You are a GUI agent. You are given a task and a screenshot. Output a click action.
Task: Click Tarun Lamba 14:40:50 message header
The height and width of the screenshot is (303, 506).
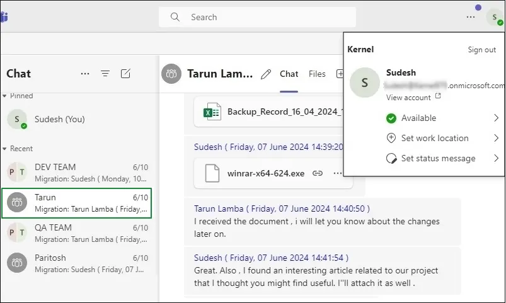[282, 209]
